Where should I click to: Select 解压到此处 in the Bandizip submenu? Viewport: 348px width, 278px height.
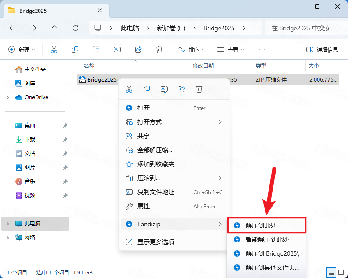pyautogui.click(x=266, y=225)
